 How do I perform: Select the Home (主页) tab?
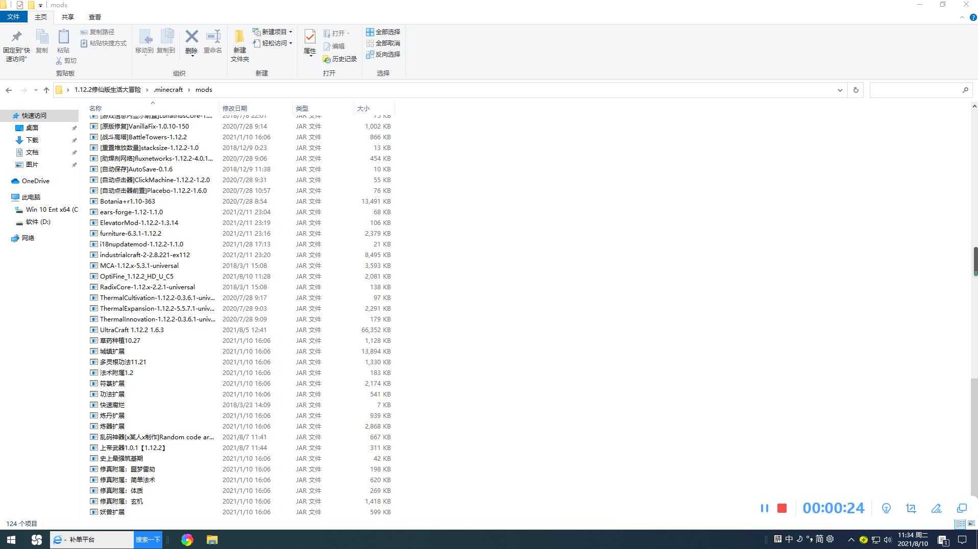tap(41, 17)
